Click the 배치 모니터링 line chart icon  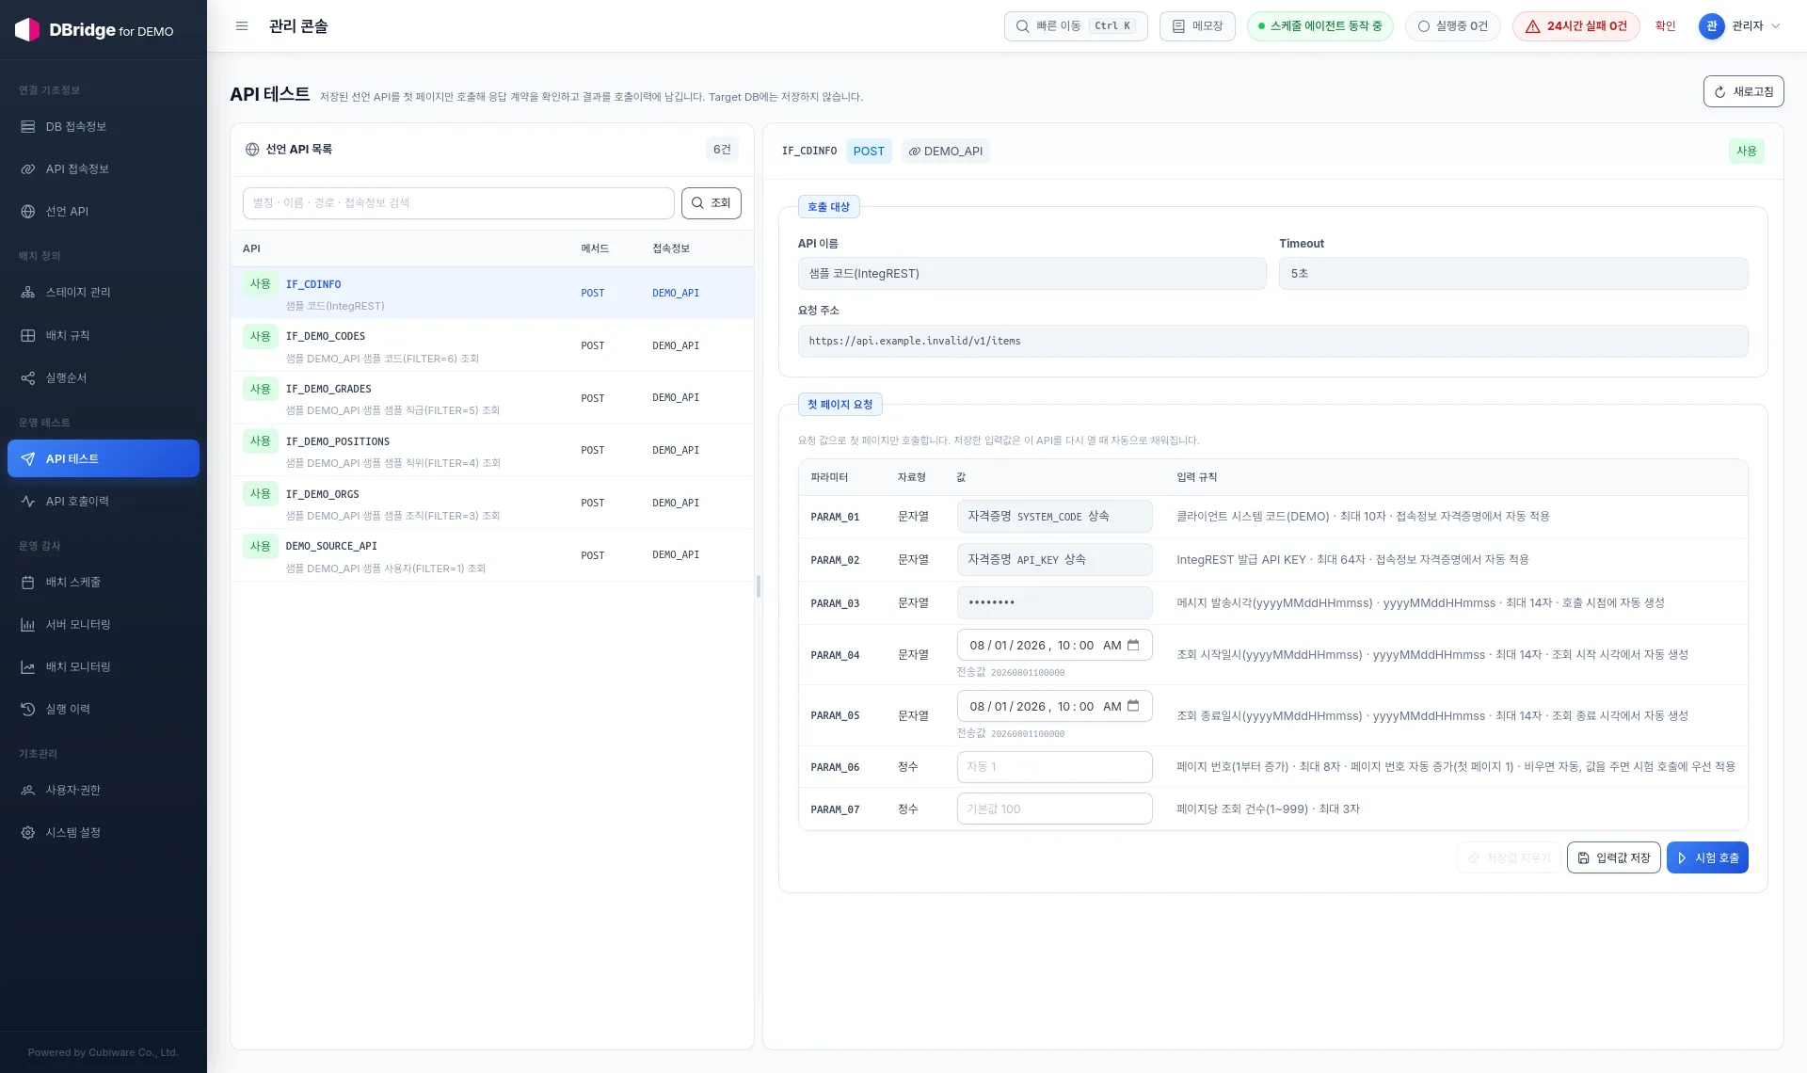coord(28,666)
